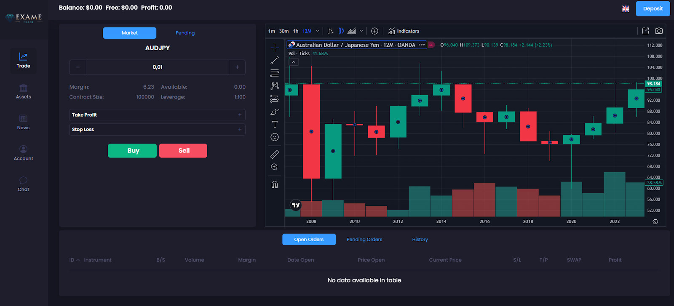
Task: Switch to the Market order tab
Action: 130,33
